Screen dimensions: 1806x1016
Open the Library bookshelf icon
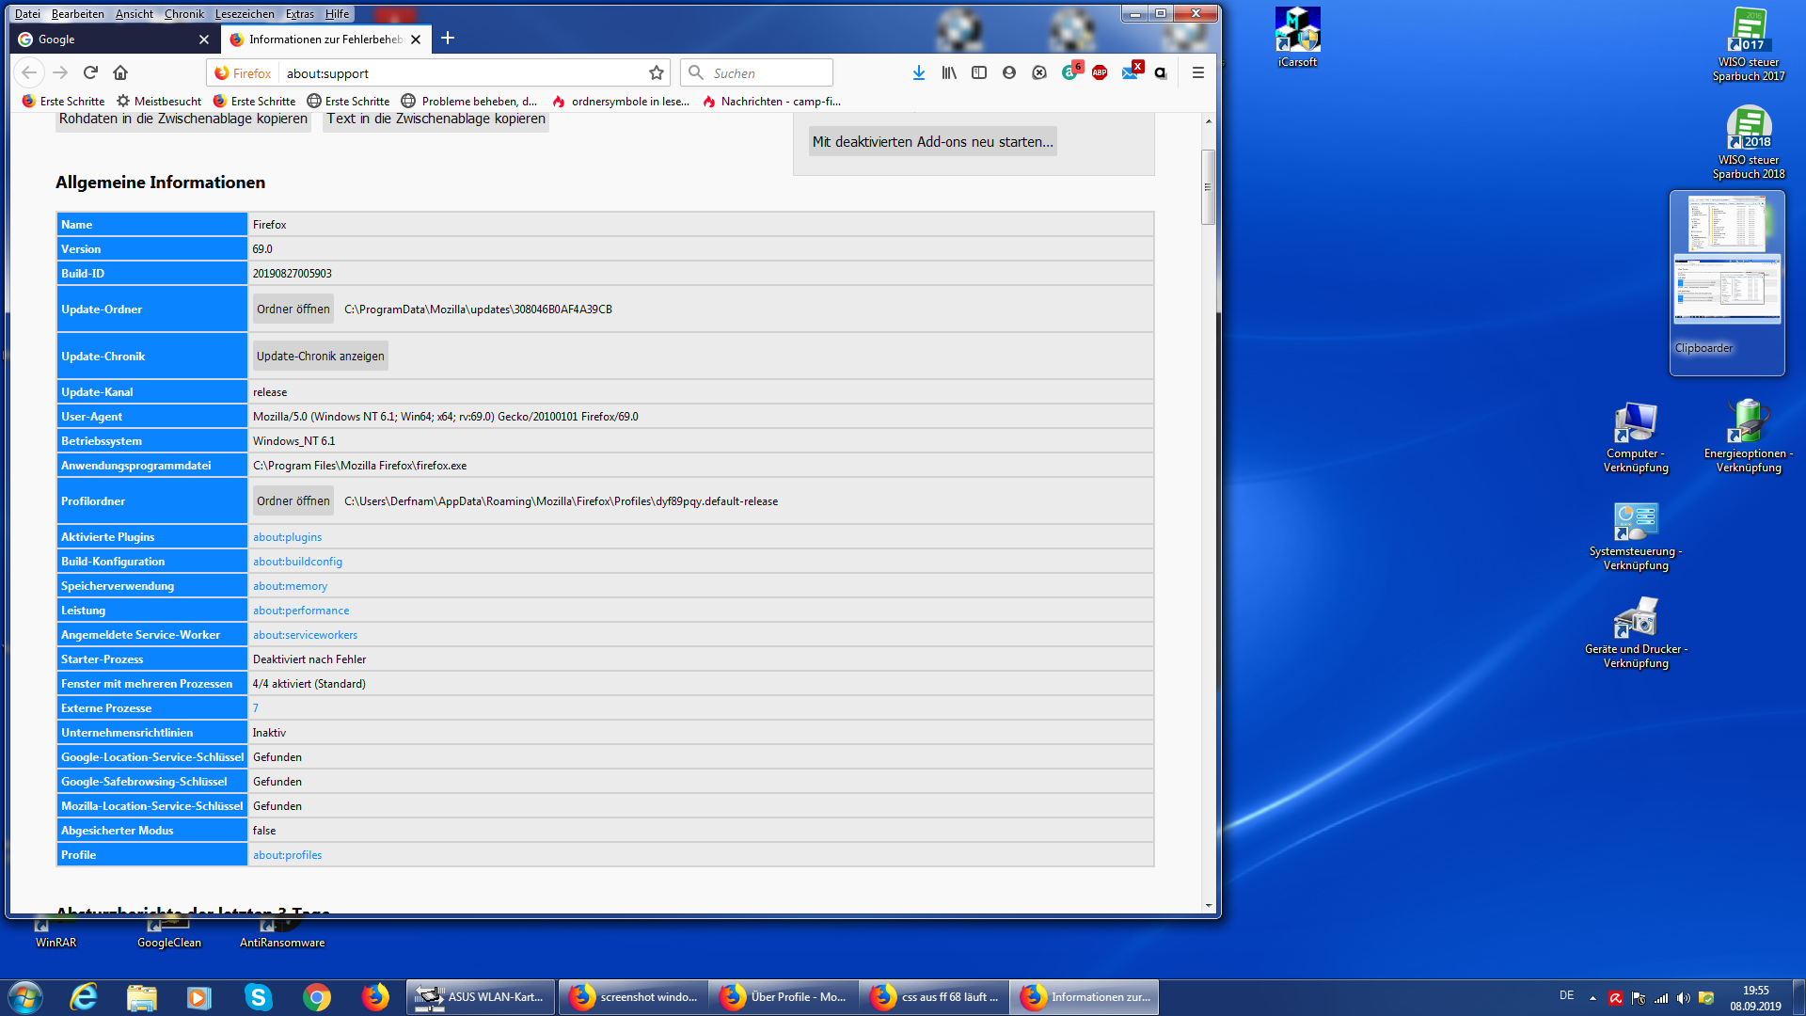(949, 73)
